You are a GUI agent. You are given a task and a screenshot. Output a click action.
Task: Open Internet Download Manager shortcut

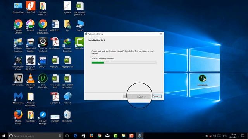(67, 45)
